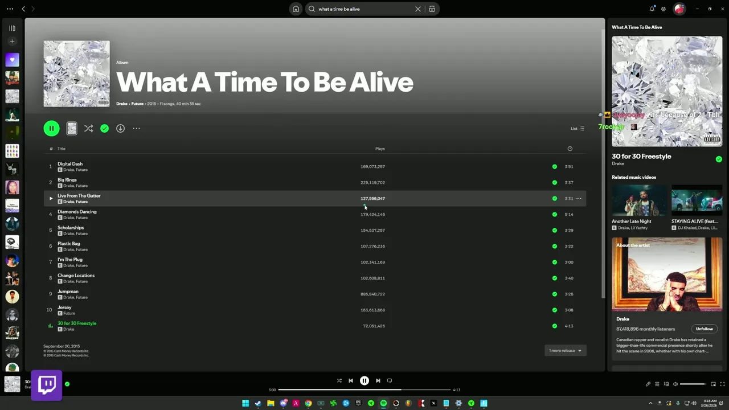Open the three-dots app menu at top left
The height and width of the screenshot is (410, 729).
pos(10,9)
